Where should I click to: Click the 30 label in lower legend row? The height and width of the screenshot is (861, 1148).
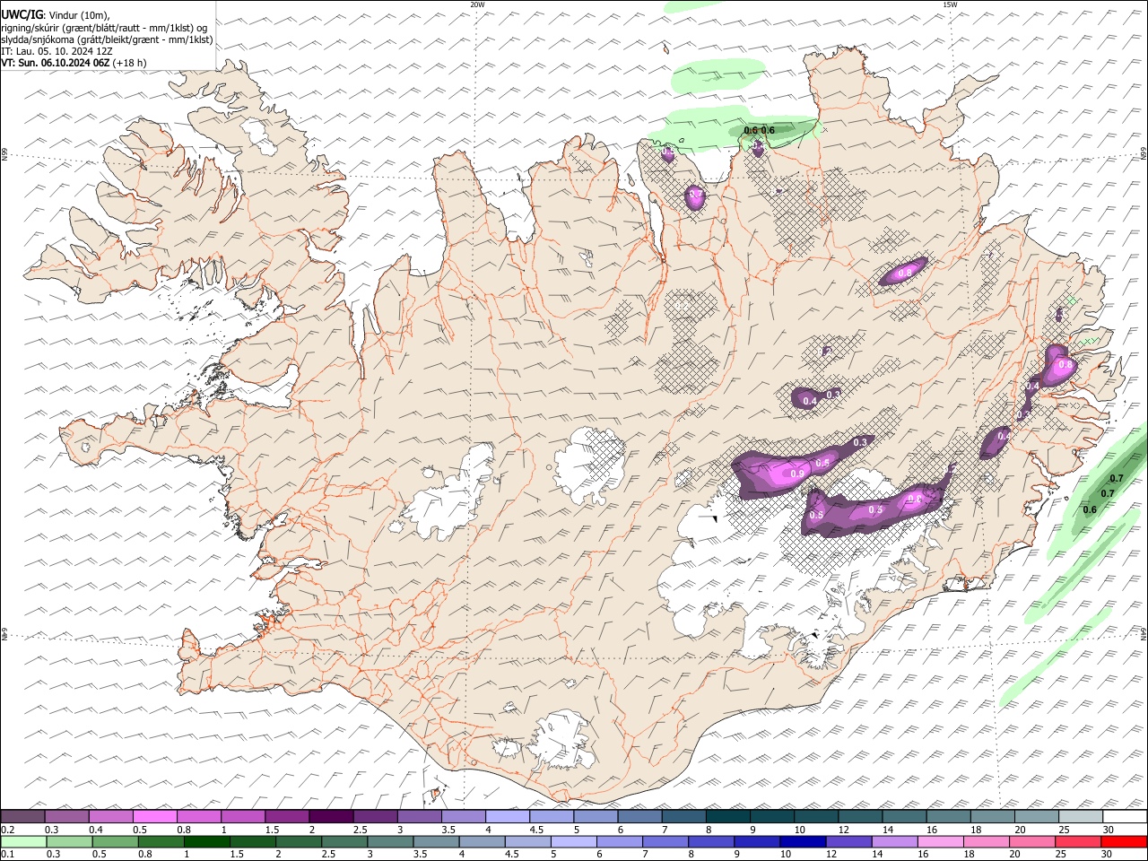(1109, 855)
